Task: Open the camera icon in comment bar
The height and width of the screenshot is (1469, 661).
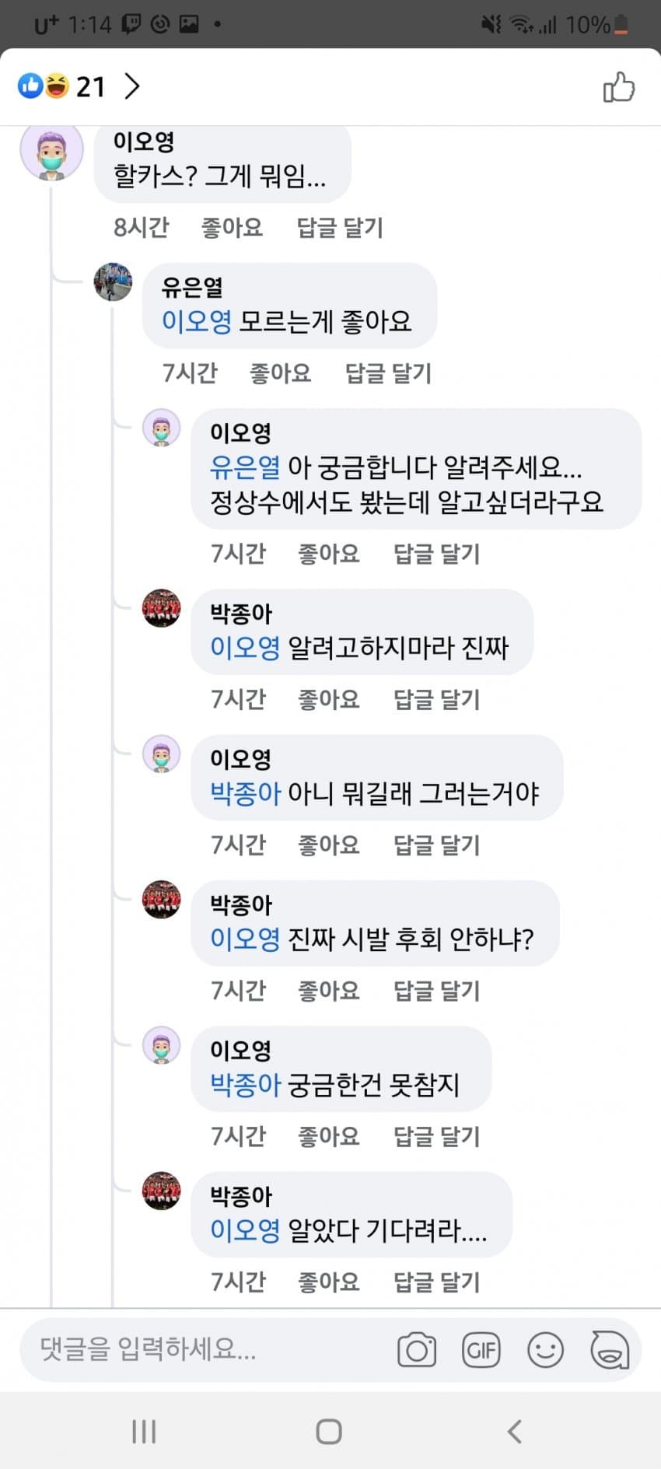Action: [x=417, y=1349]
